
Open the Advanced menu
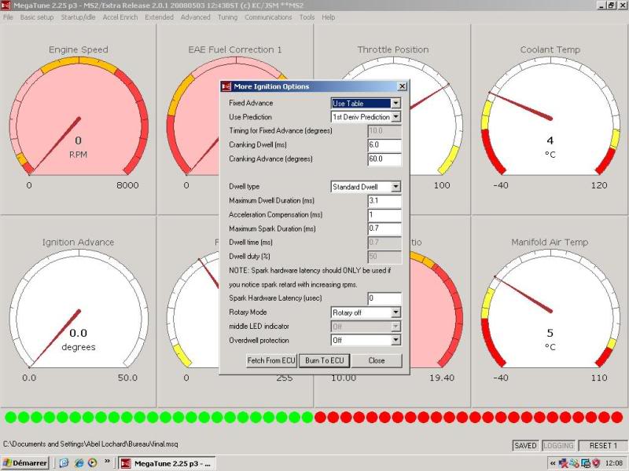[x=195, y=17]
